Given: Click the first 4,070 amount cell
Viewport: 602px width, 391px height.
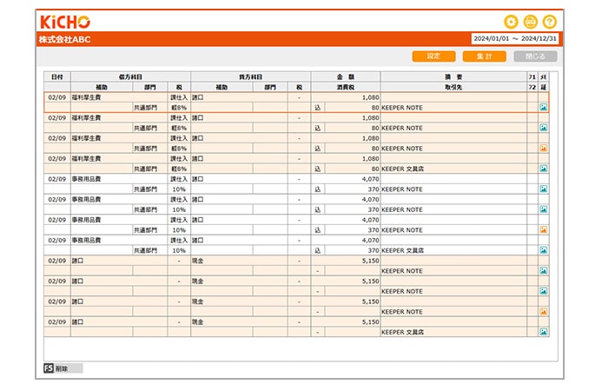Looking at the screenshot, I should pyautogui.click(x=345, y=179).
